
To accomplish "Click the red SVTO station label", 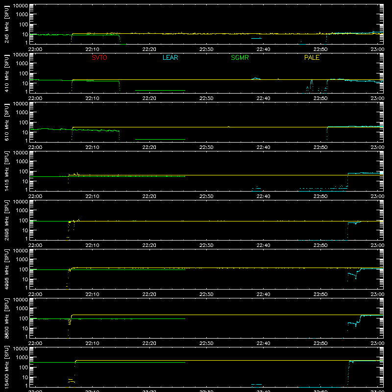I will click(x=99, y=57).
